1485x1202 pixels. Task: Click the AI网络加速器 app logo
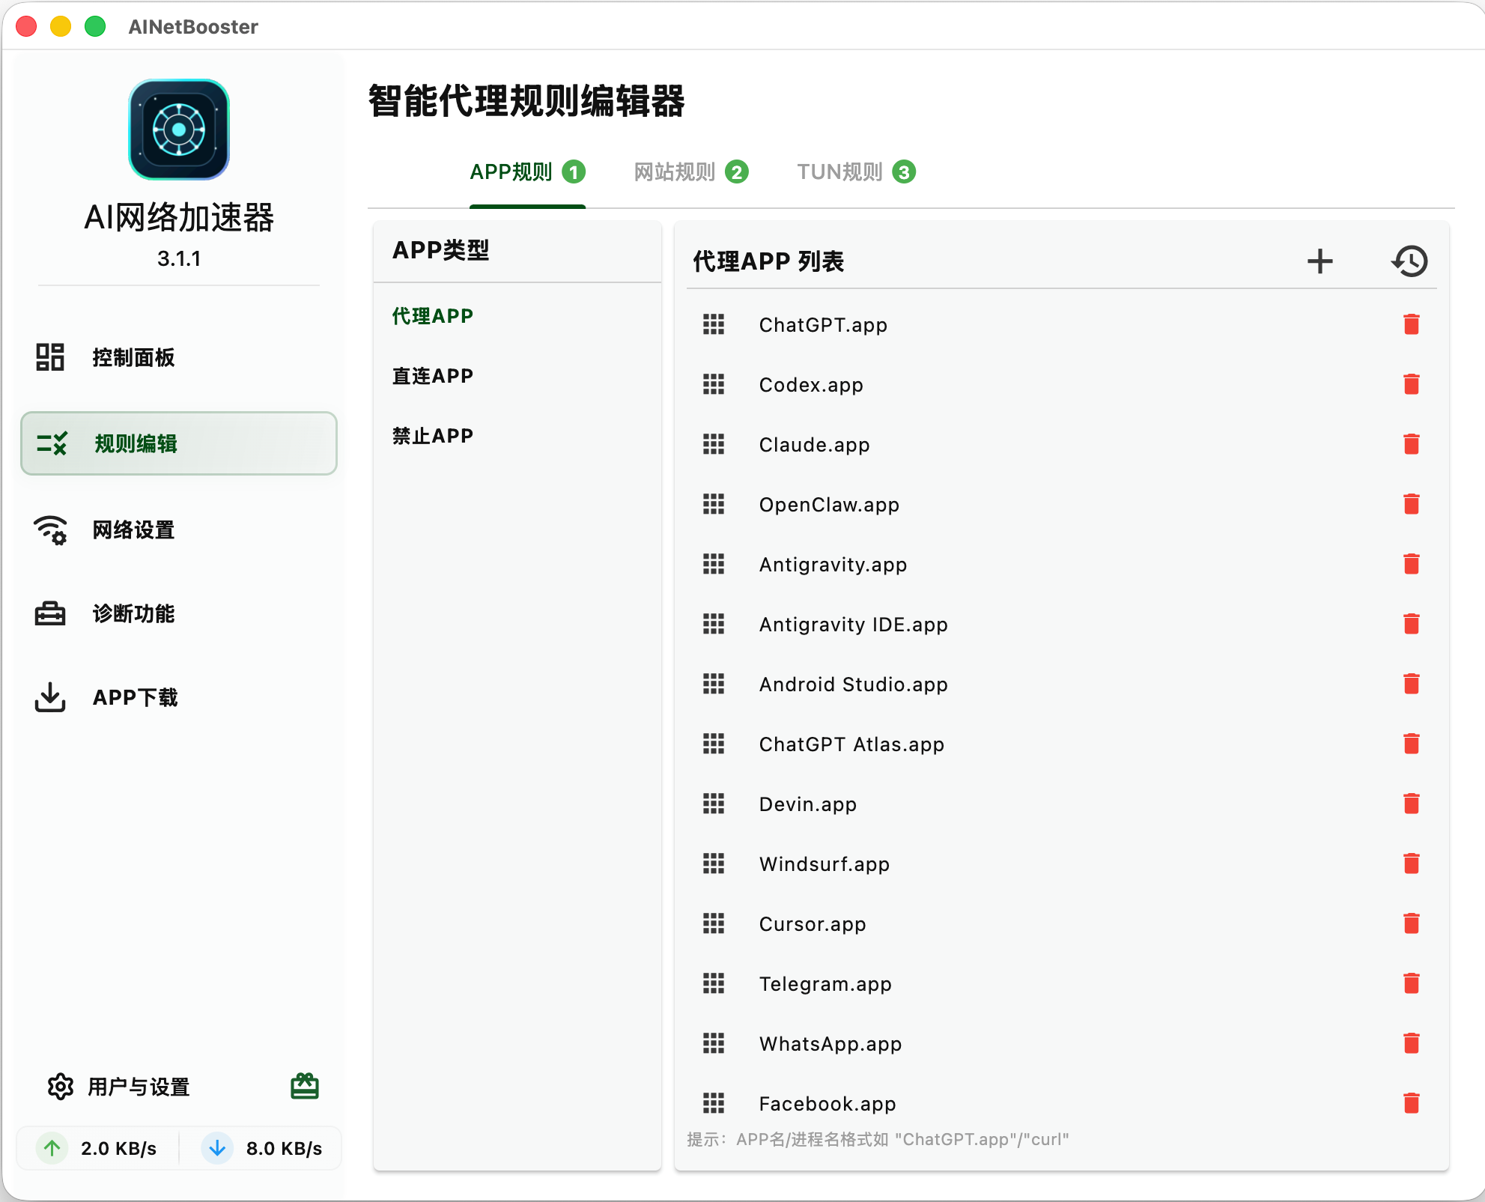point(179,130)
